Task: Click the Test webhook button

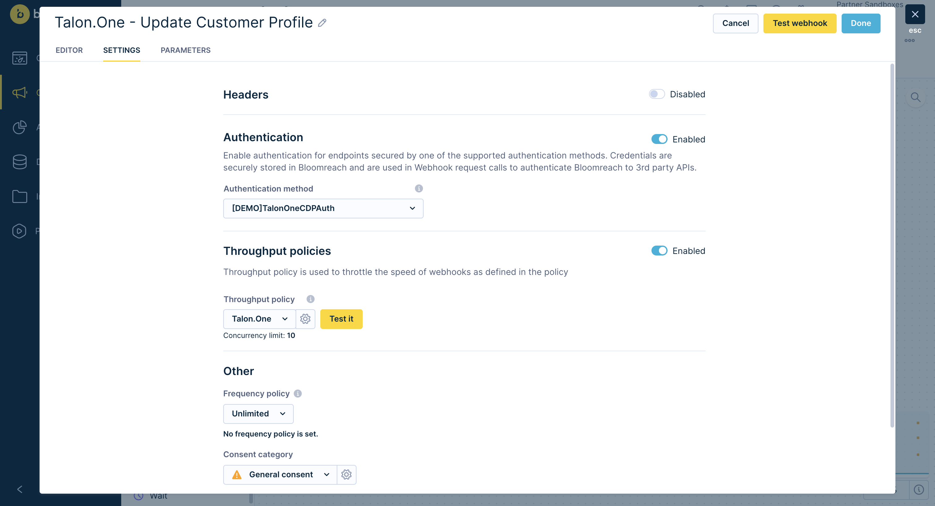Action: click(800, 23)
